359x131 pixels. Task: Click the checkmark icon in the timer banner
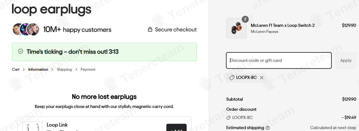click(x=21, y=51)
